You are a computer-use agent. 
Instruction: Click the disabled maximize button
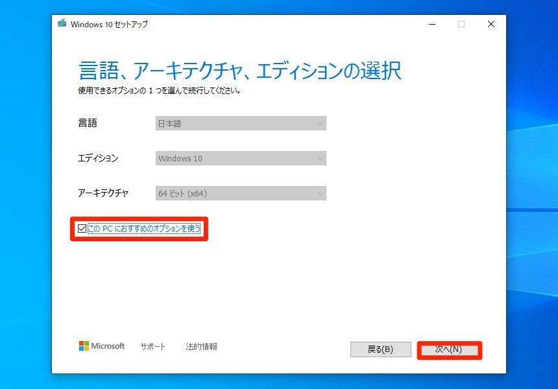(x=461, y=24)
